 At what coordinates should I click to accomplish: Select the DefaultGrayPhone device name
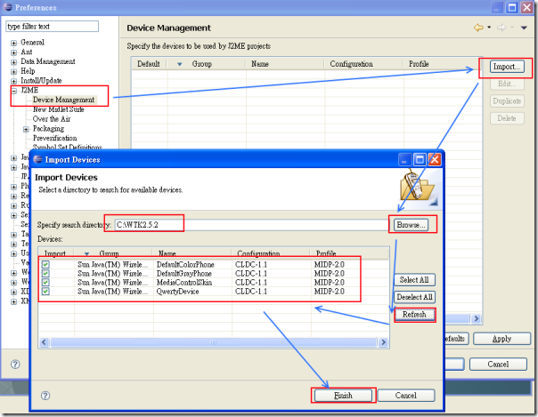click(183, 273)
